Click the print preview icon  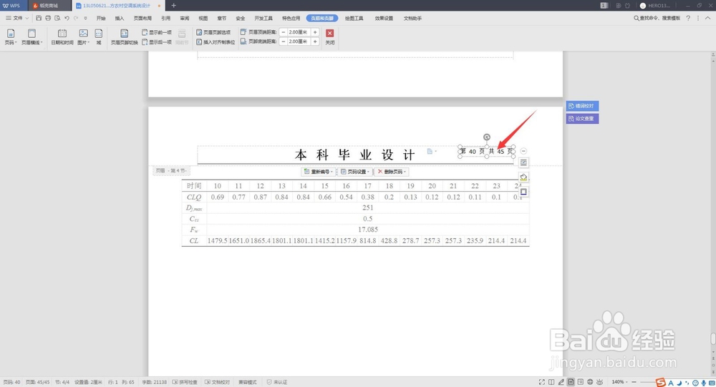(x=57, y=19)
